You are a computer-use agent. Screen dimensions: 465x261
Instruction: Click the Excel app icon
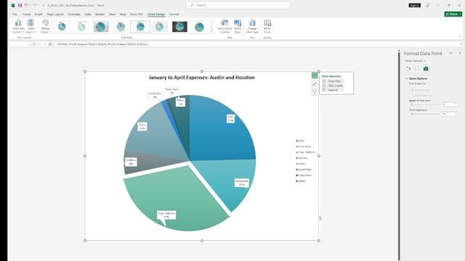tap(13, 5)
